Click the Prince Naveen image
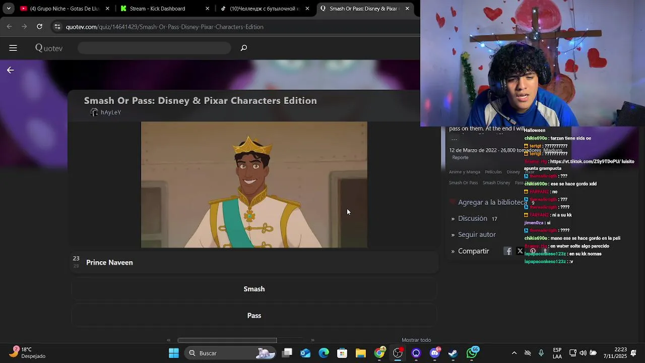The width and height of the screenshot is (645, 363). (x=254, y=185)
